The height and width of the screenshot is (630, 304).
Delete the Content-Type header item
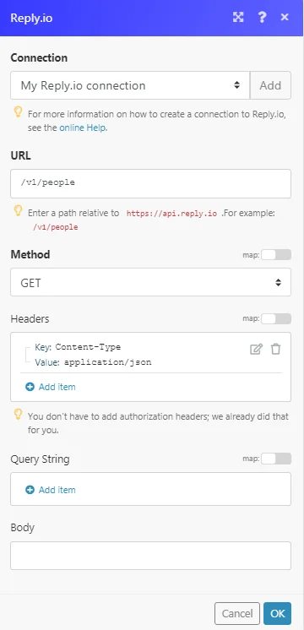pos(275,349)
